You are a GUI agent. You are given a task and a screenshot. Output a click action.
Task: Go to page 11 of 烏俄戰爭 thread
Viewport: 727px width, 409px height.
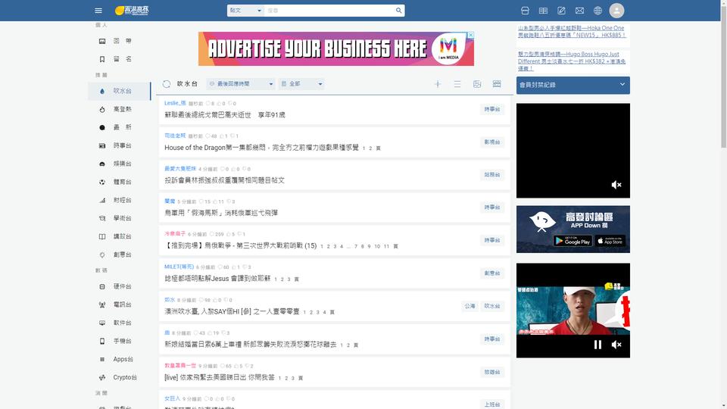[x=386, y=246]
